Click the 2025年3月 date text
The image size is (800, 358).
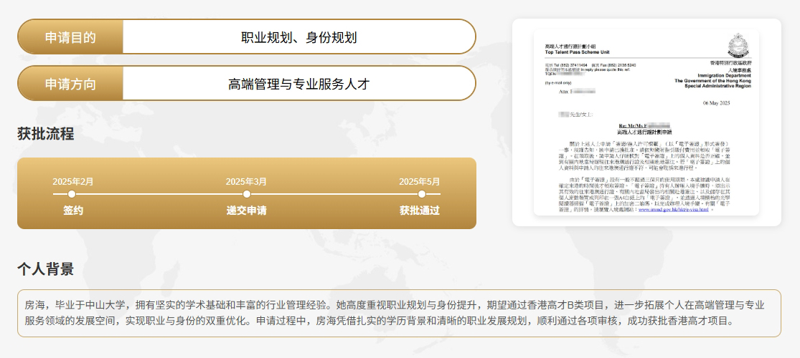[247, 181]
